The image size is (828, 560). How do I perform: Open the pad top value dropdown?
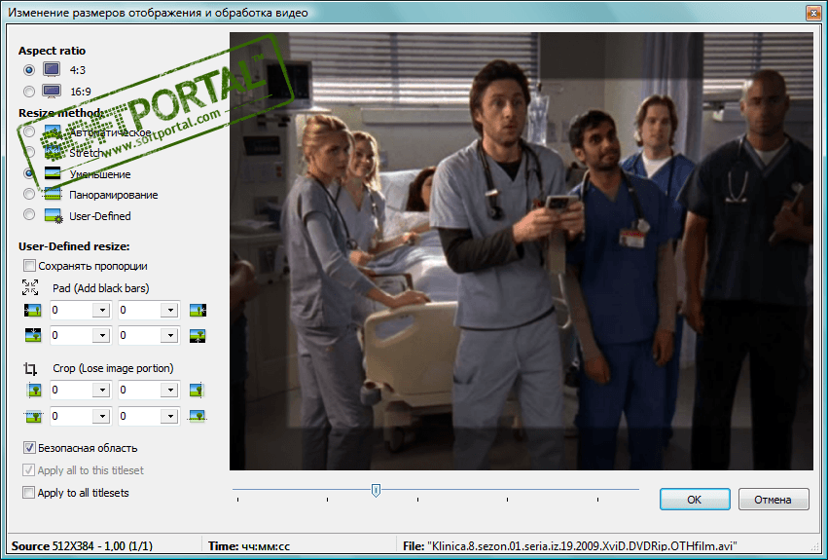(101, 335)
